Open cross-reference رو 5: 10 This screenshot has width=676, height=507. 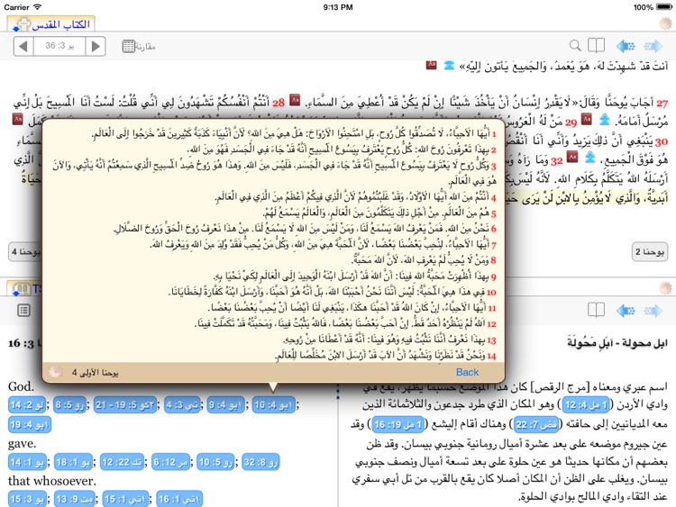(x=216, y=462)
